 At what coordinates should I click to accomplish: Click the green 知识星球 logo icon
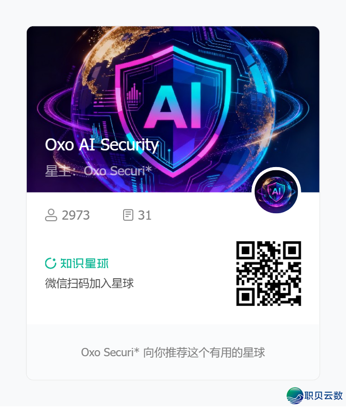tap(51, 263)
